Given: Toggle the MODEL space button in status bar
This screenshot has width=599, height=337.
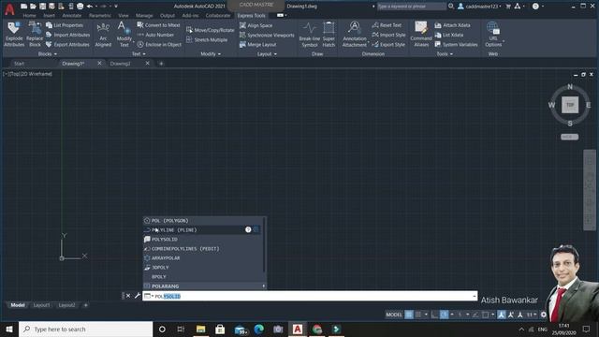Looking at the screenshot, I should click(394, 315).
